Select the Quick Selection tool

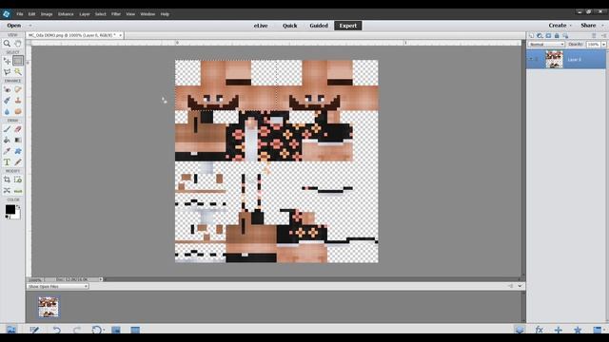pyautogui.click(x=18, y=72)
